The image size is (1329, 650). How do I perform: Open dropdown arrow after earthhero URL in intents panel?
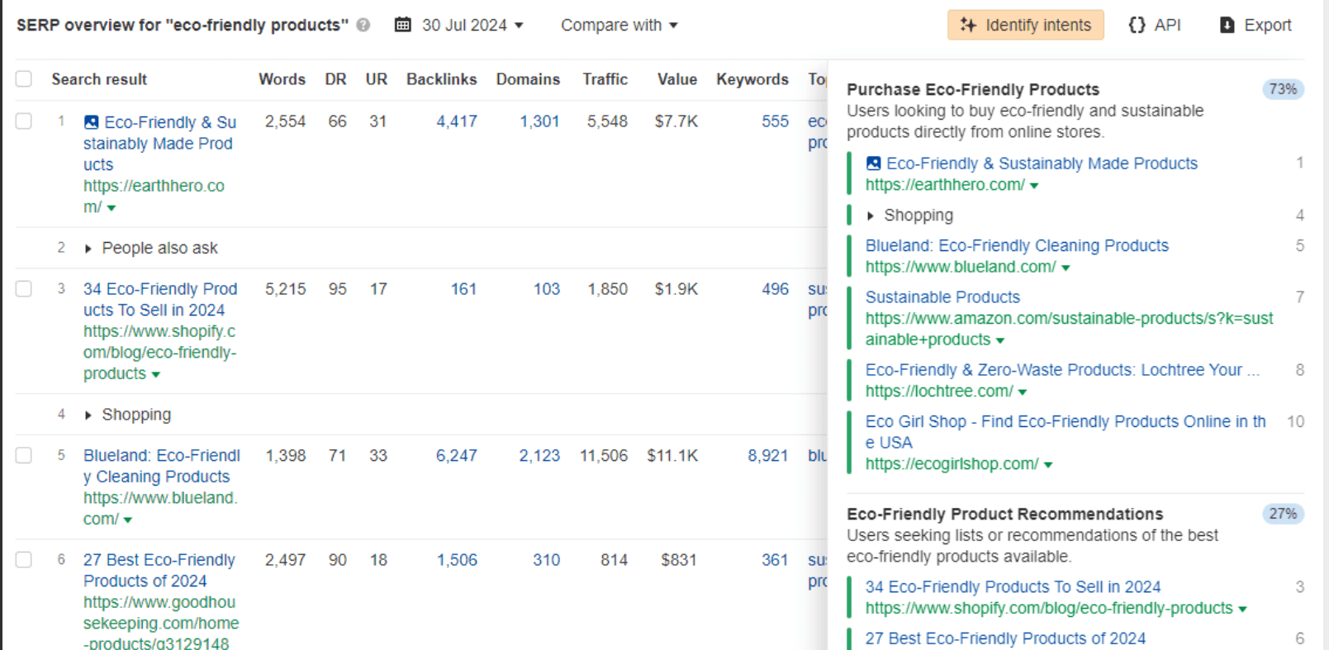point(1034,186)
